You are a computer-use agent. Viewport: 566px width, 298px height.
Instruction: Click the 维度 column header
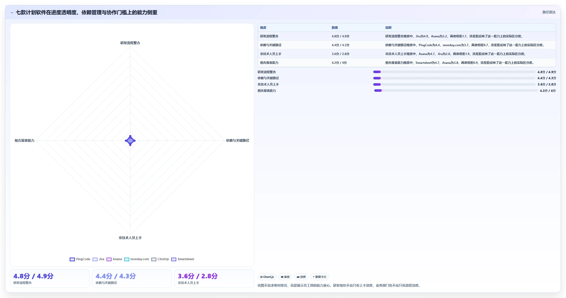click(263, 28)
